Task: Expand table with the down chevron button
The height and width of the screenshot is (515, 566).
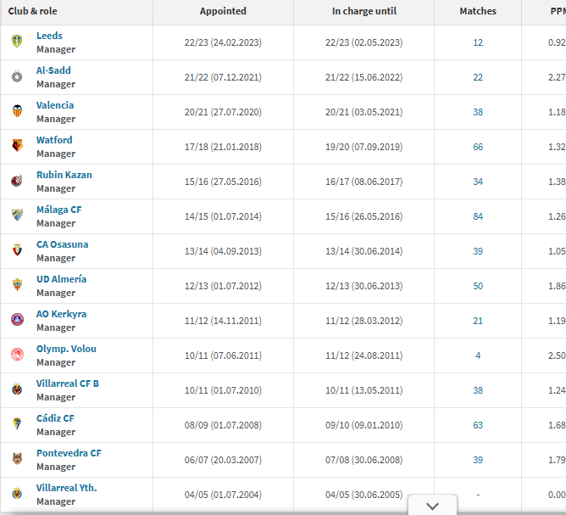Action: pos(432,505)
